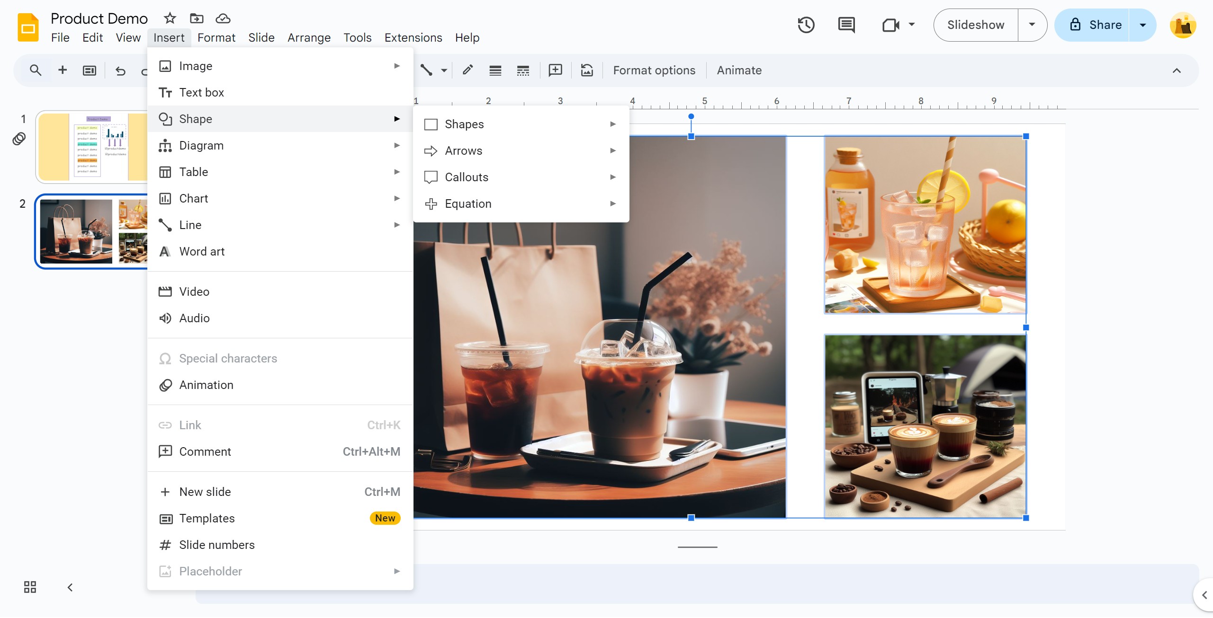Open the comments history icon

click(x=846, y=25)
